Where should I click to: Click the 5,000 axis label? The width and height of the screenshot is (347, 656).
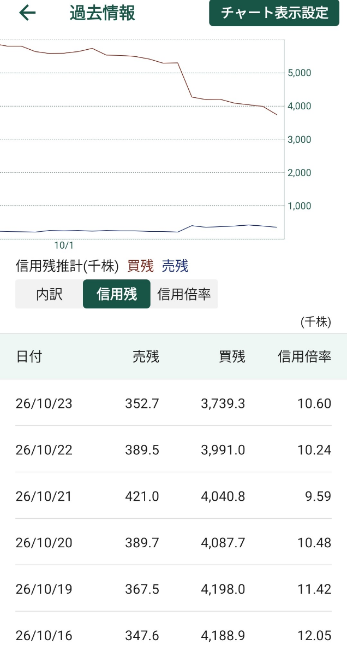[299, 73]
